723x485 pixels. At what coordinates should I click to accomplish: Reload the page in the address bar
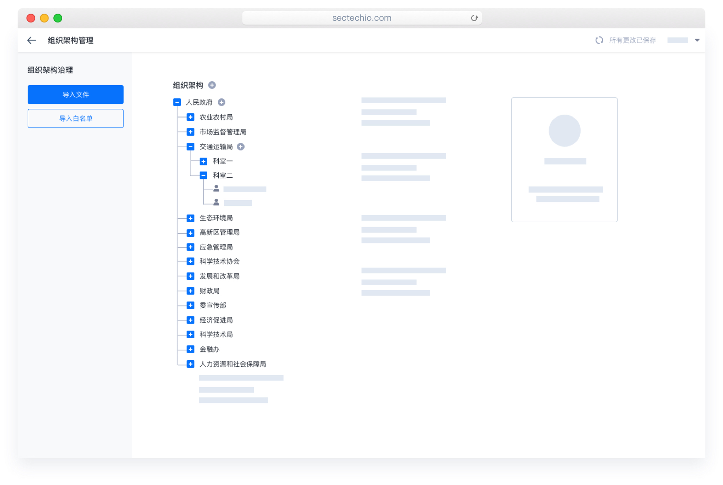point(474,18)
